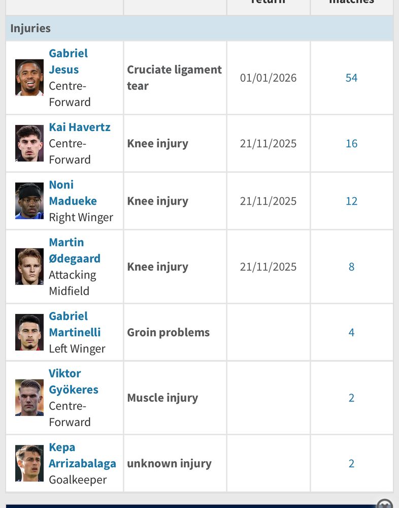This screenshot has height=508, width=399.
Task: Open Noni Madueke player profile link
Action: pos(73,193)
